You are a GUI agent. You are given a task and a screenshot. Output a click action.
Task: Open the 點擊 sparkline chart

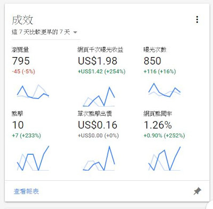33,158
